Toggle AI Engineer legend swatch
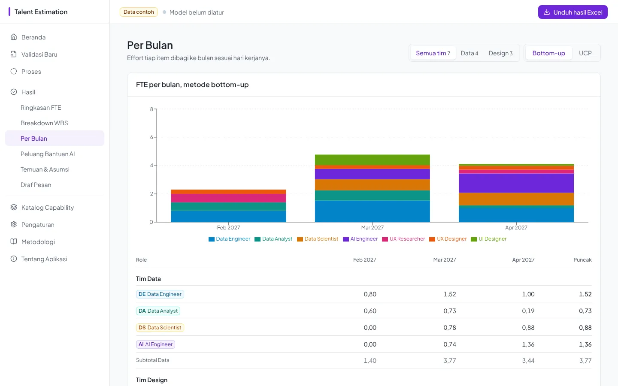The height and width of the screenshot is (386, 618). point(346,239)
